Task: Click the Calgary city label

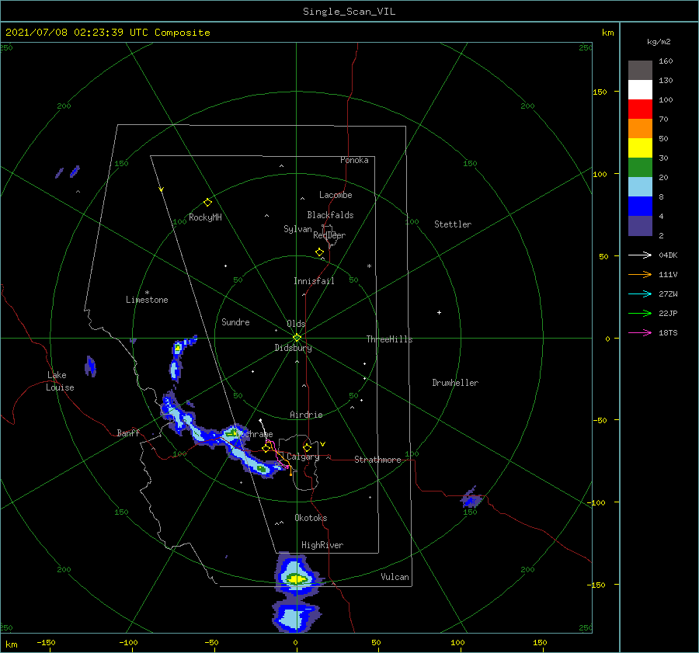Action: tap(303, 457)
